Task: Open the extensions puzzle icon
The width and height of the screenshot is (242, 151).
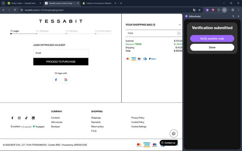Action: click(x=219, y=10)
